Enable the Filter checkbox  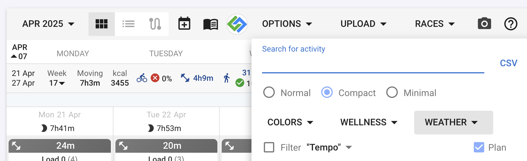[x=269, y=147]
